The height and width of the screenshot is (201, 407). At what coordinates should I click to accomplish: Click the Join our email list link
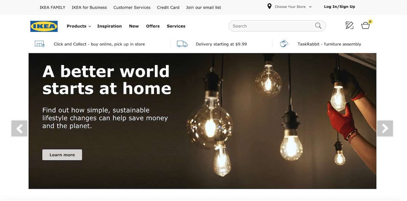click(x=203, y=7)
